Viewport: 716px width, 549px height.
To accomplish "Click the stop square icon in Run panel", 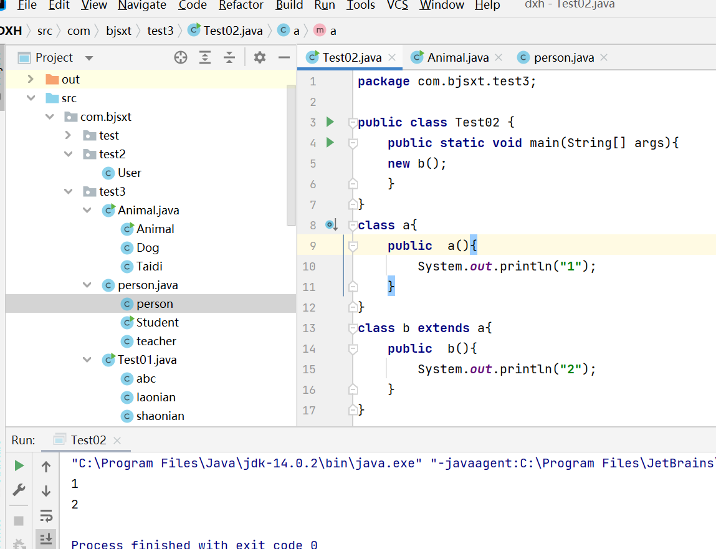I will point(19,521).
